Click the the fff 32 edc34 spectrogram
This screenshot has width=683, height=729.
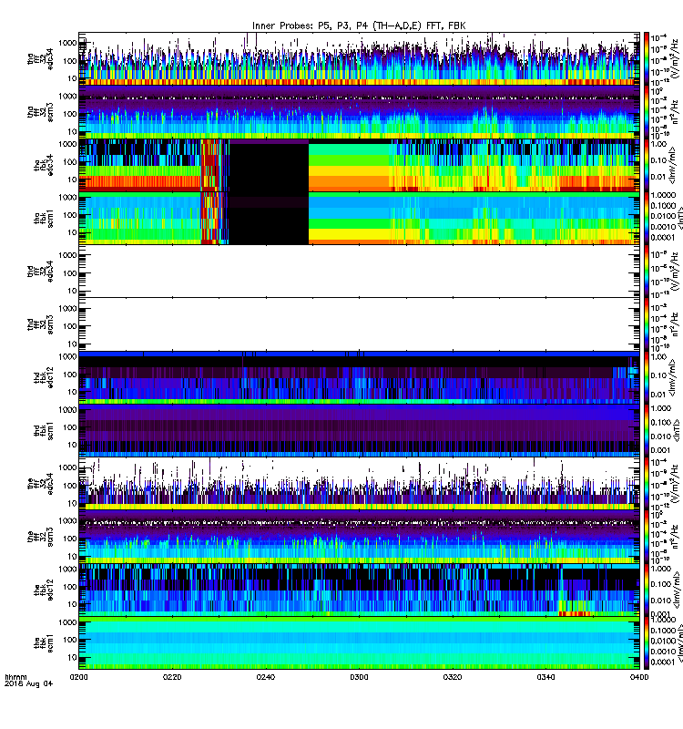359,484
